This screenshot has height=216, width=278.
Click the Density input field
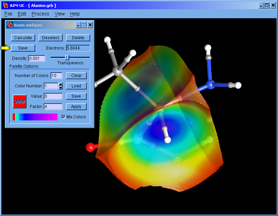pyautogui.click(x=36, y=58)
